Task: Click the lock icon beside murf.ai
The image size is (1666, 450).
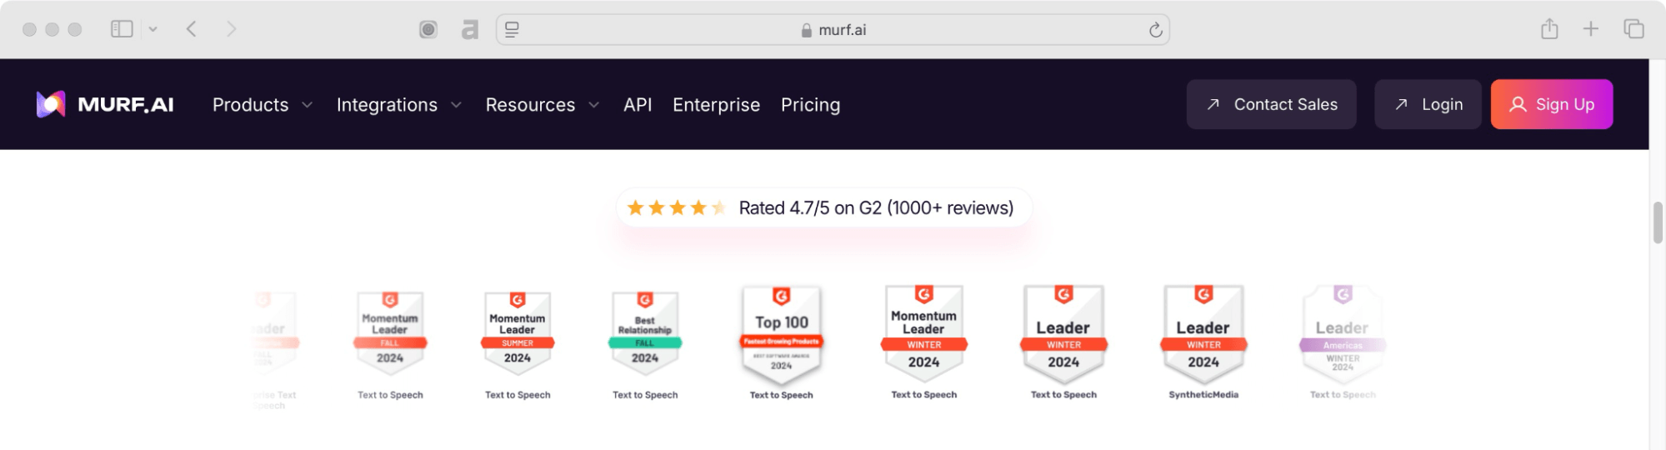Action: click(806, 30)
